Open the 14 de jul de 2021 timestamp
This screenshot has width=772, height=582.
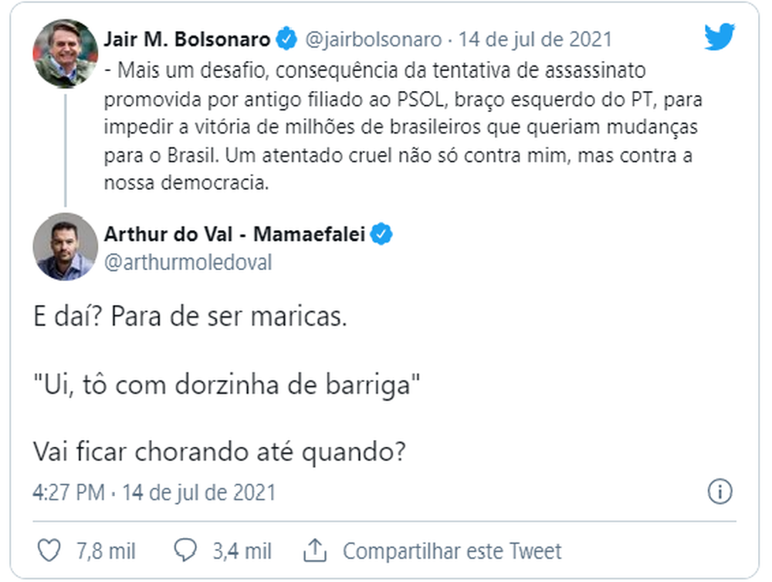point(536,39)
